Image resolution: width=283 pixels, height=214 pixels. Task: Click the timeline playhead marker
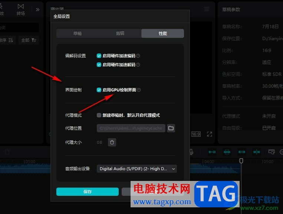241,160
